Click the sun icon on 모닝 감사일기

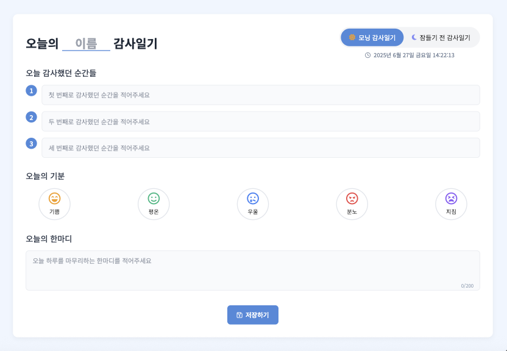click(x=352, y=37)
